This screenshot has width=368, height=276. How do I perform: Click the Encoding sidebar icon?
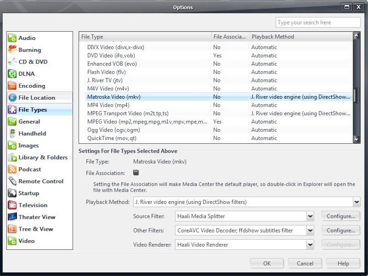click(12, 86)
